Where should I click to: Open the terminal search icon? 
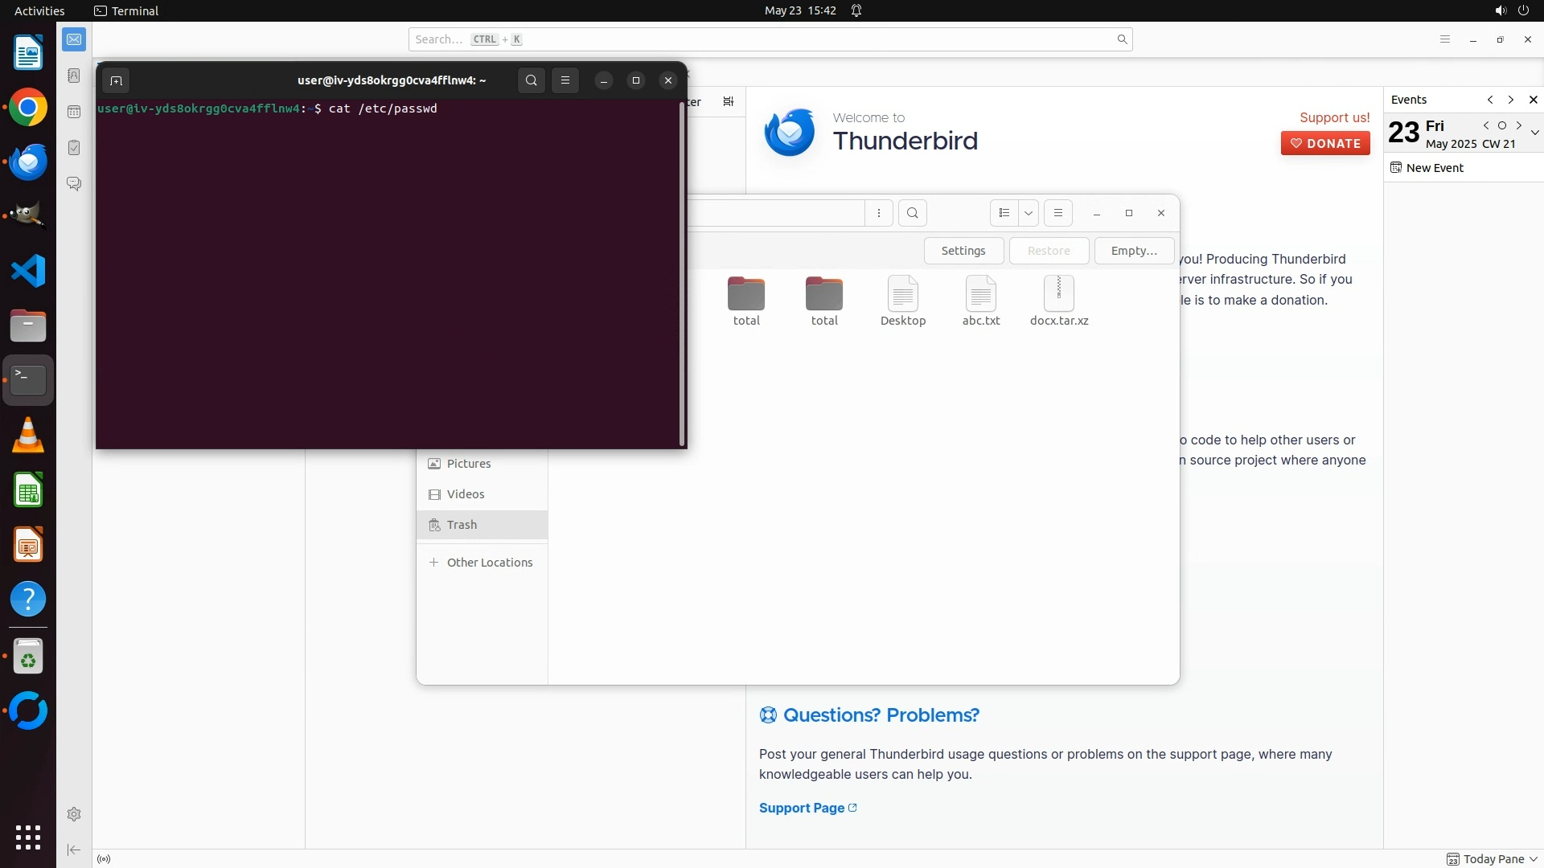(531, 80)
